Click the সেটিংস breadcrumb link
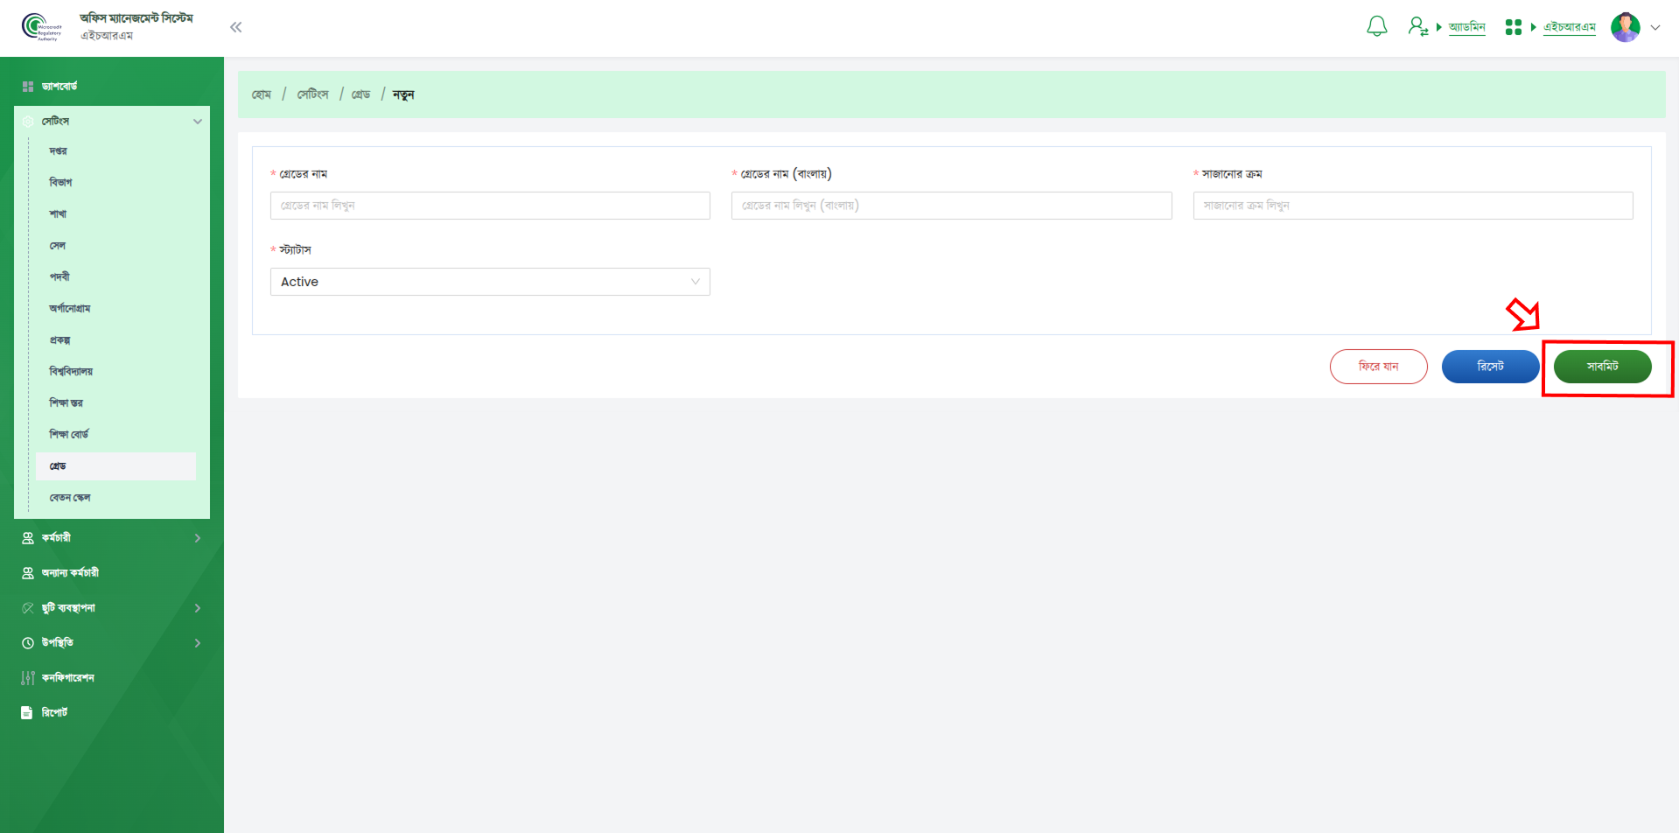This screenshot has width=1679, height=833. point(312,94)
